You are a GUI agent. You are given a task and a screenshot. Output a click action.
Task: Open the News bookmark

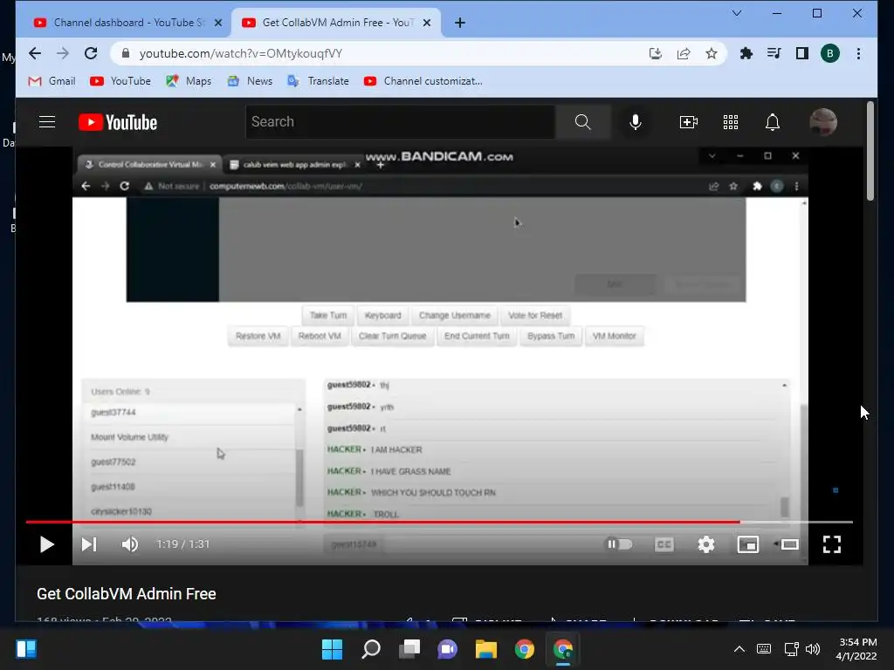pyautogui.click(x=250, y=81)
